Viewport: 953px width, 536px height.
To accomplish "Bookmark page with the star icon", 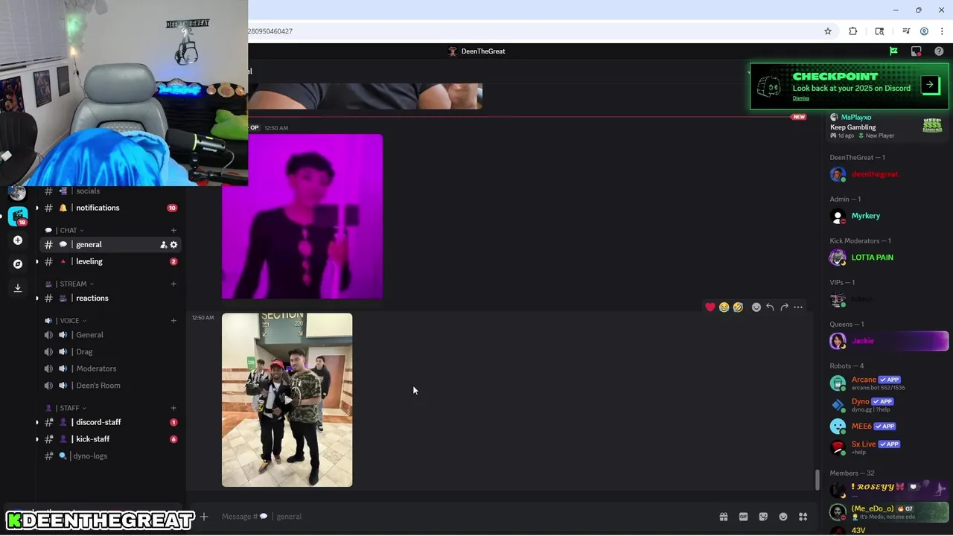I will (827, 31).
